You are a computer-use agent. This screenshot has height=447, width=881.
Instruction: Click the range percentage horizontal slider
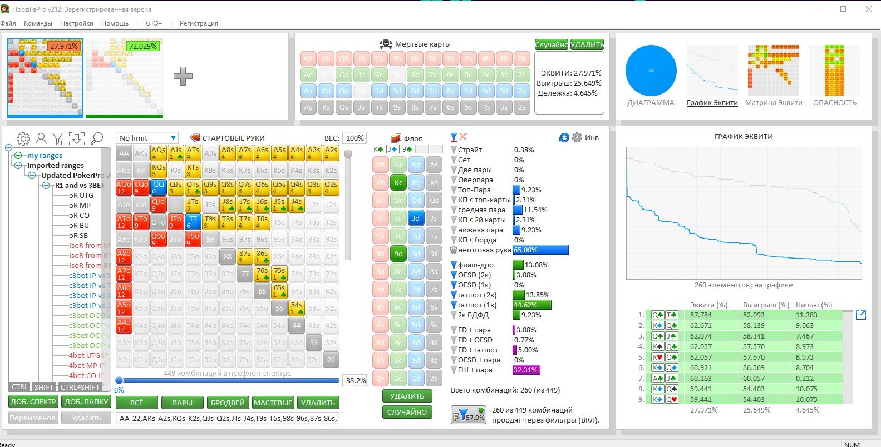coord(228,380)
